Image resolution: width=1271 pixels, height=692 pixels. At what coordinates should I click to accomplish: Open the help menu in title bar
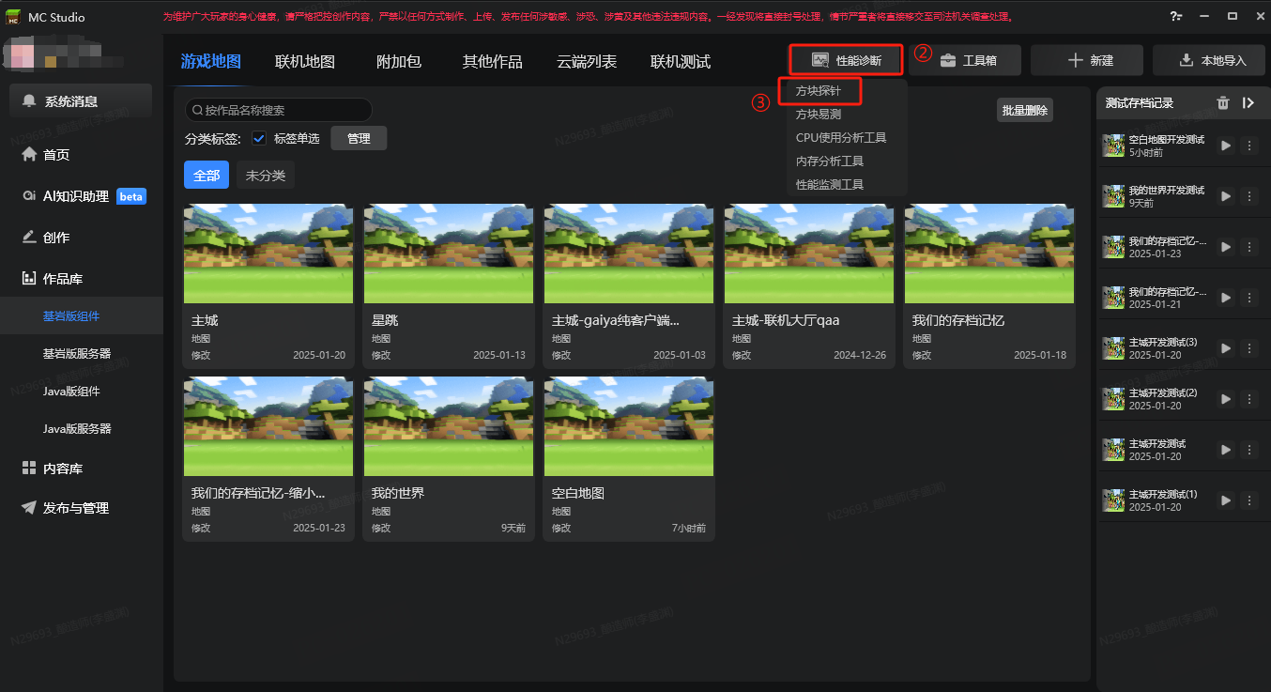[1176, 17]
